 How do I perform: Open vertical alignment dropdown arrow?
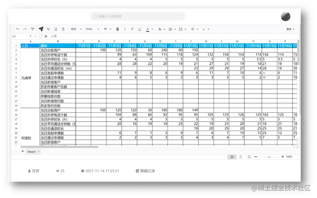pyautogui.click(x=209, y=29)
